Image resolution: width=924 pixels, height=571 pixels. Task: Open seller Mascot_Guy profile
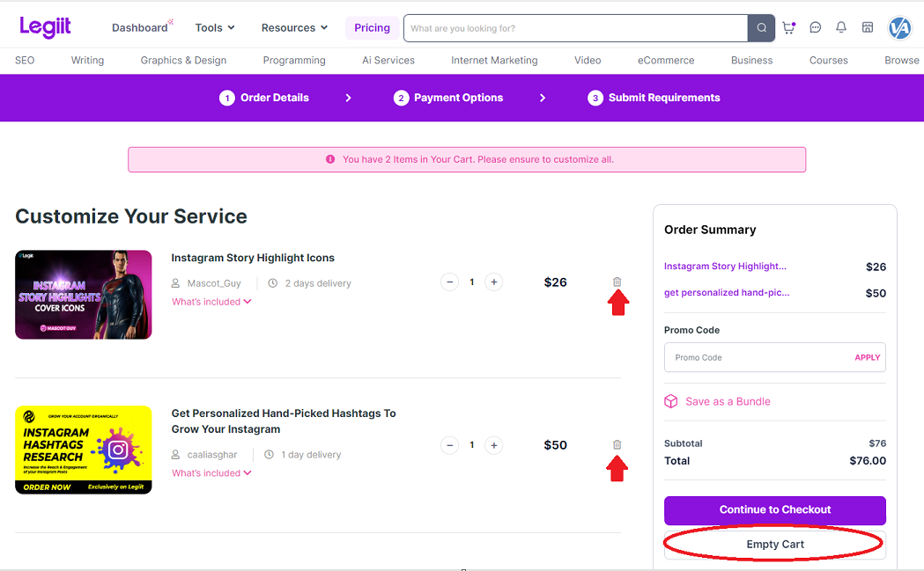214,283
